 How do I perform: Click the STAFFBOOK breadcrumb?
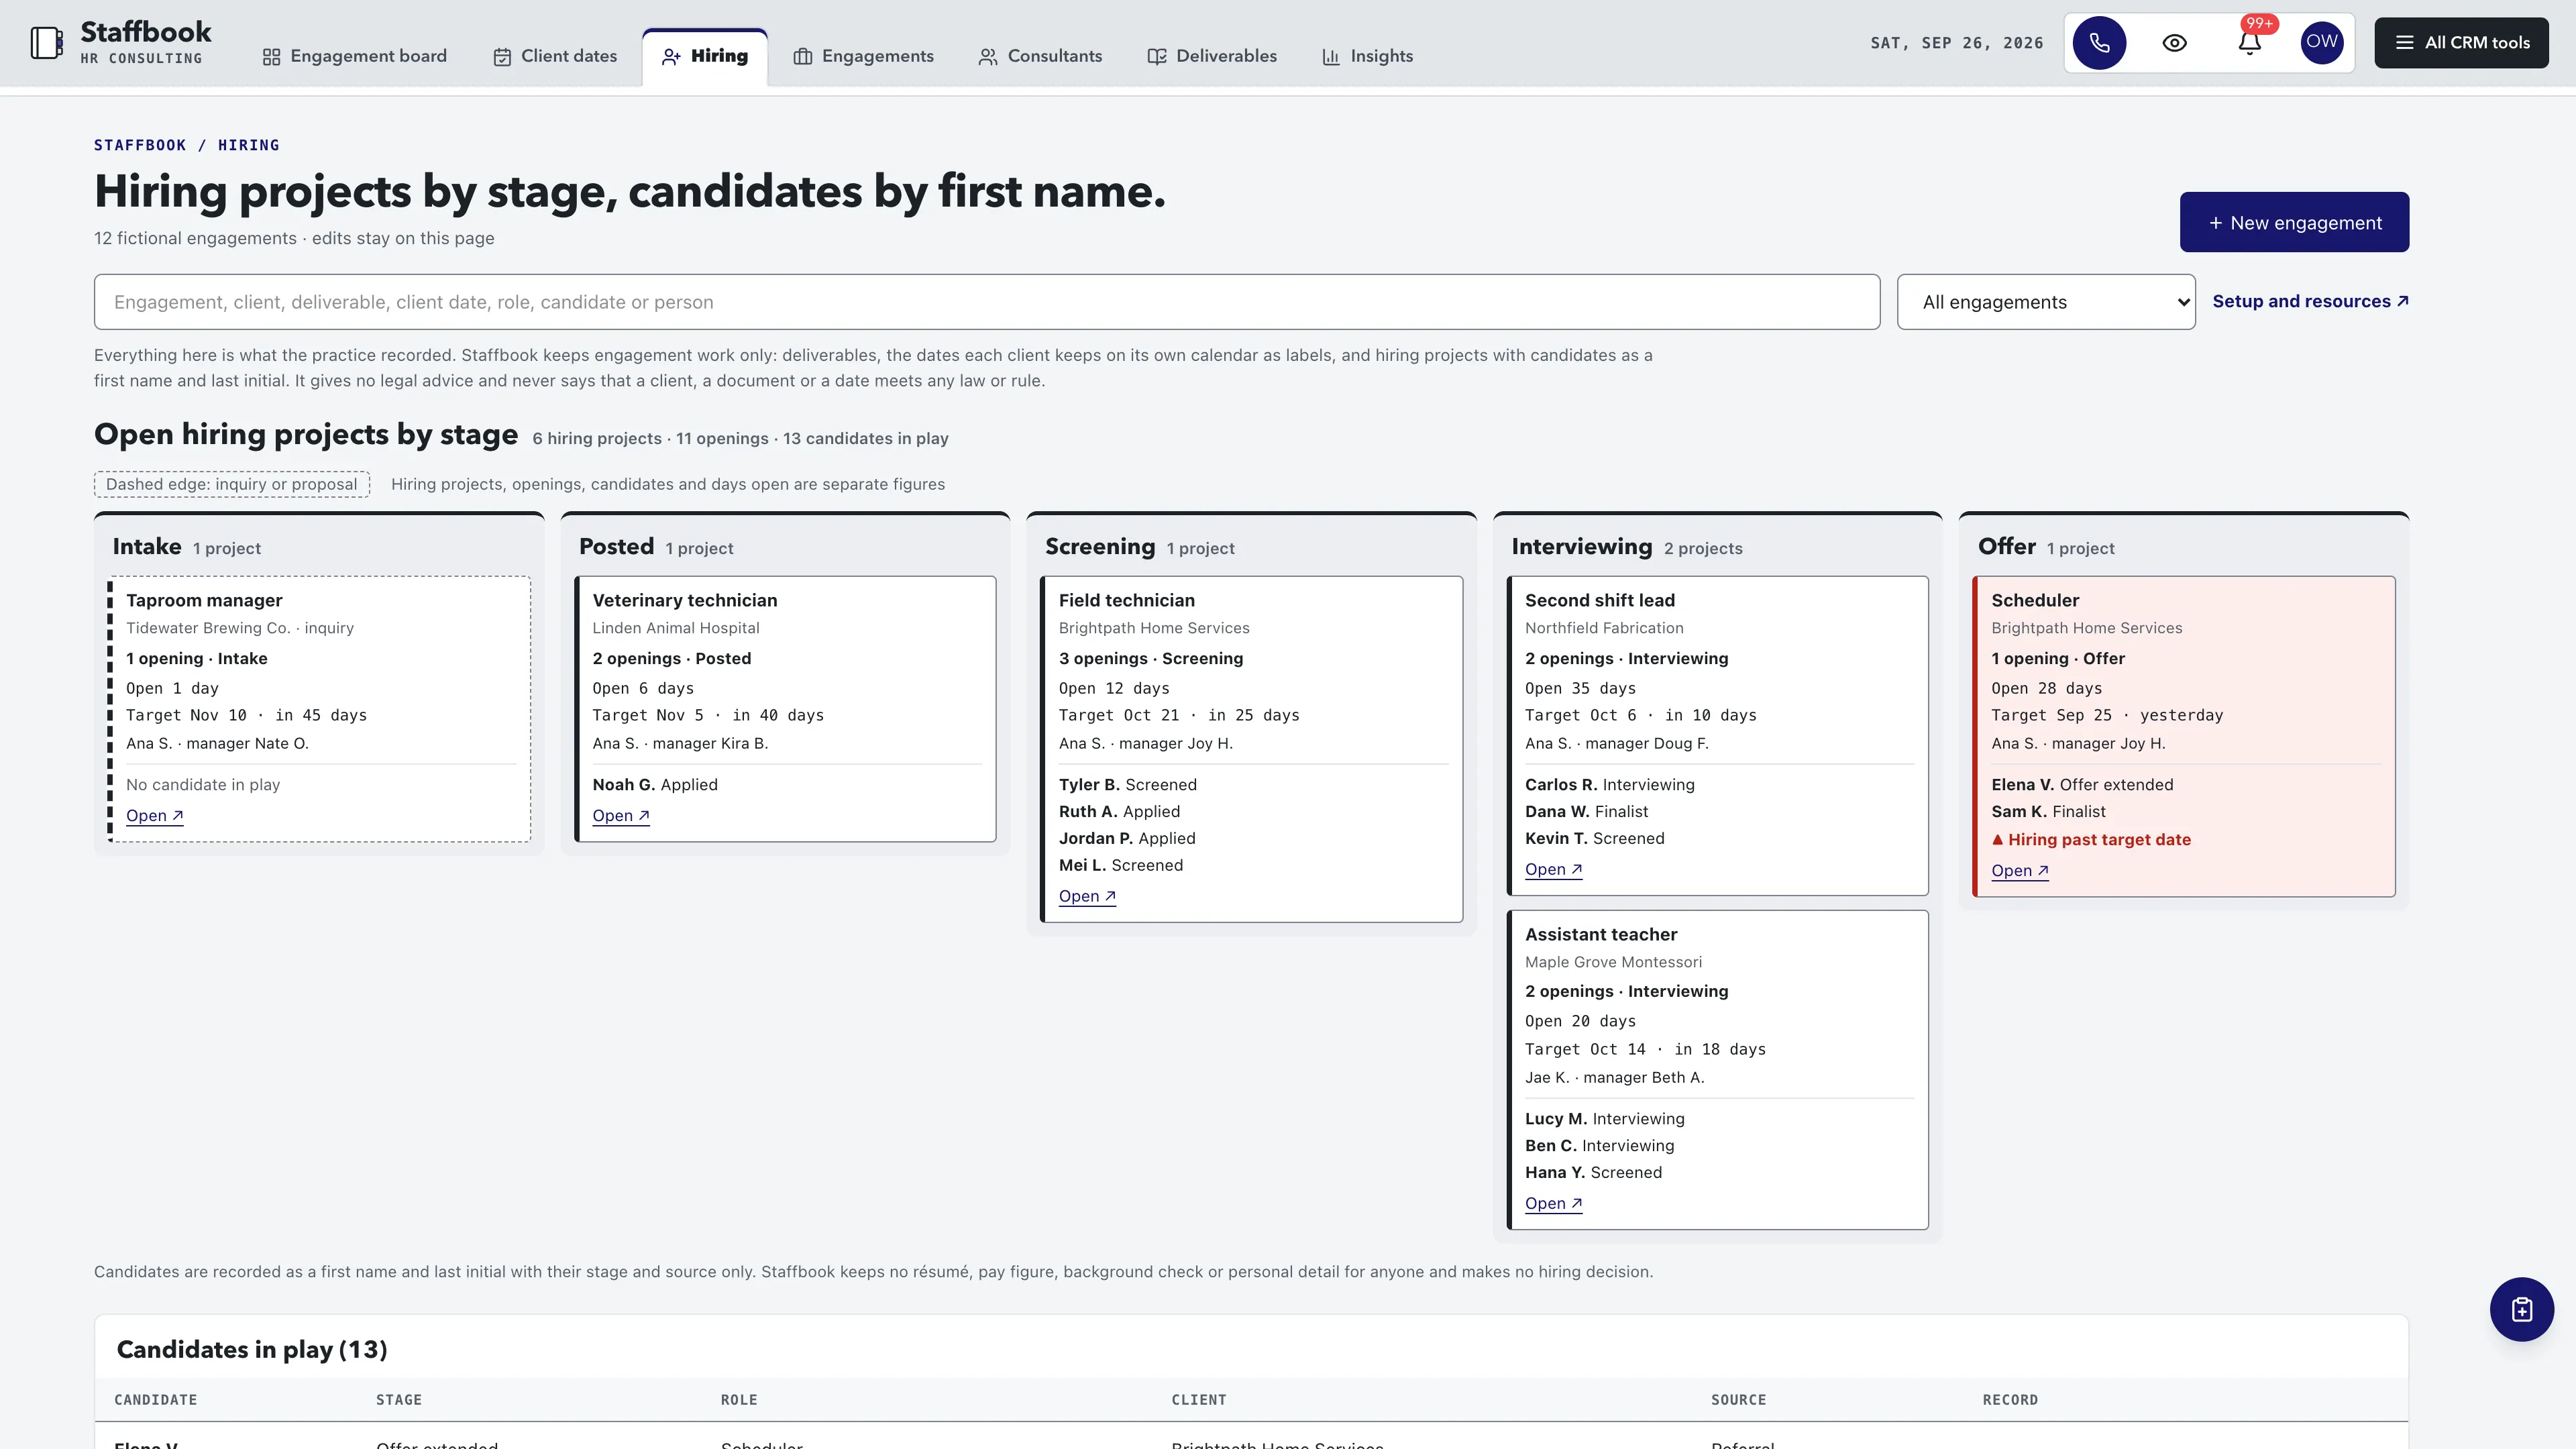[140, 145]
